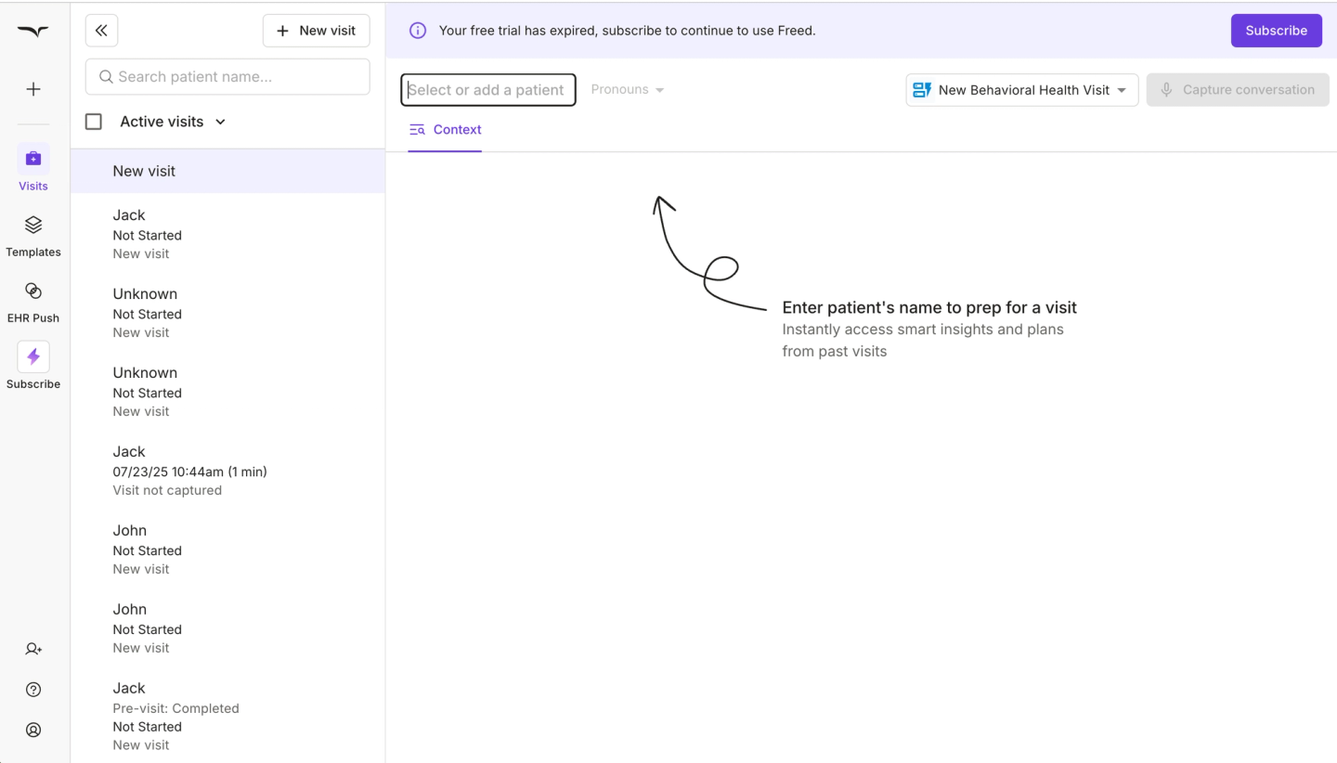The height and width of the screenshot is (763, 1337).
Task: Click the New visit button
Action: pos(317,31)
